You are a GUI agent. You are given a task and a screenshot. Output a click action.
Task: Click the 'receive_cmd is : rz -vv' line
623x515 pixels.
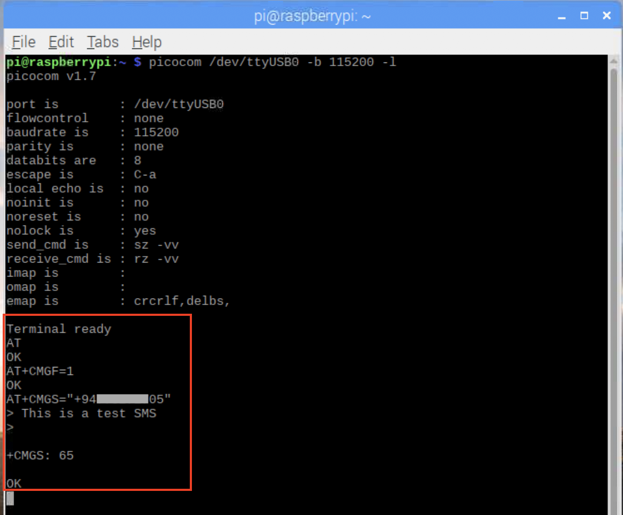pyautogui.click(x=93, y=259)
